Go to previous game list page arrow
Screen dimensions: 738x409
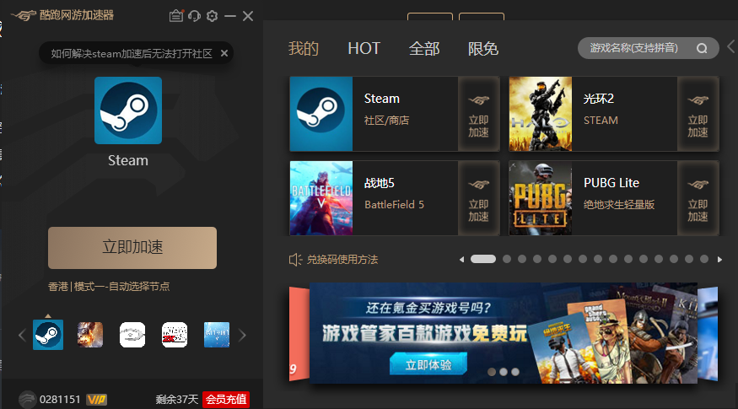click(461, 260)
